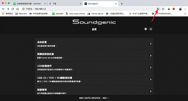
Task: Open USB CD / DVD / BD驅動器設置
Action: [94, 79]
